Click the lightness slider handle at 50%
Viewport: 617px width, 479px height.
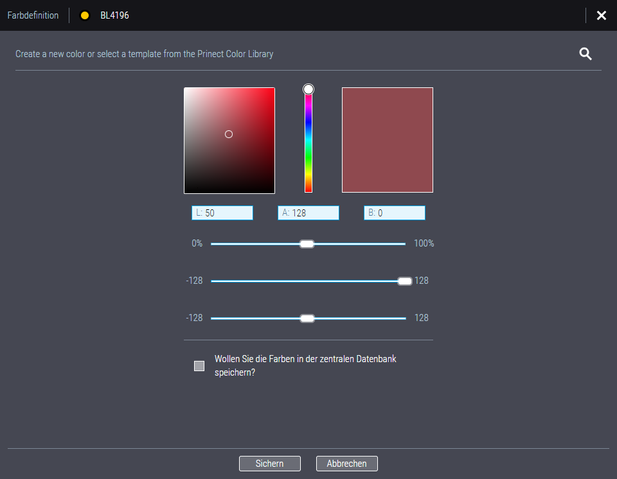(x=307, y=244)
